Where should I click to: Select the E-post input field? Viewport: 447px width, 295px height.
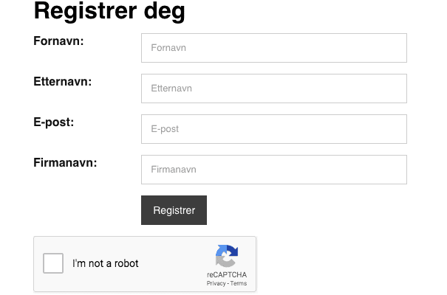point(274,129)
